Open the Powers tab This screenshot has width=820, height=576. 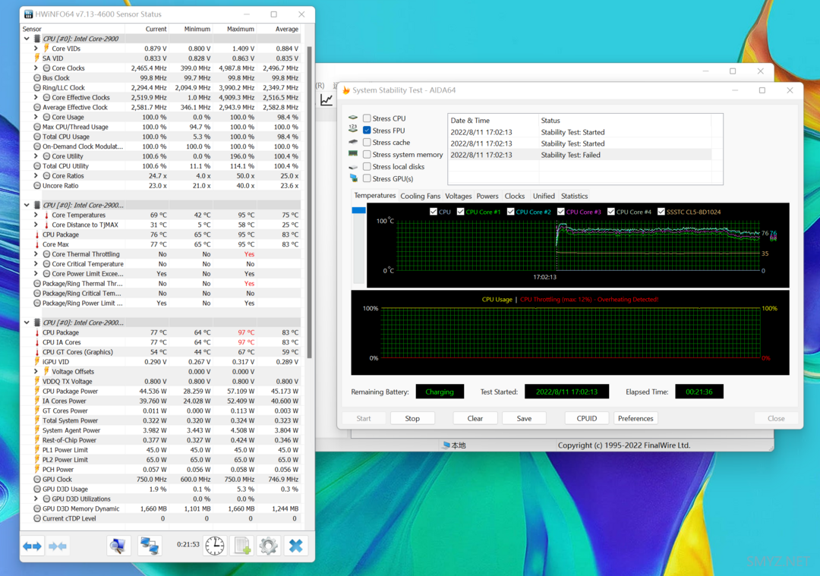[487, 196]
